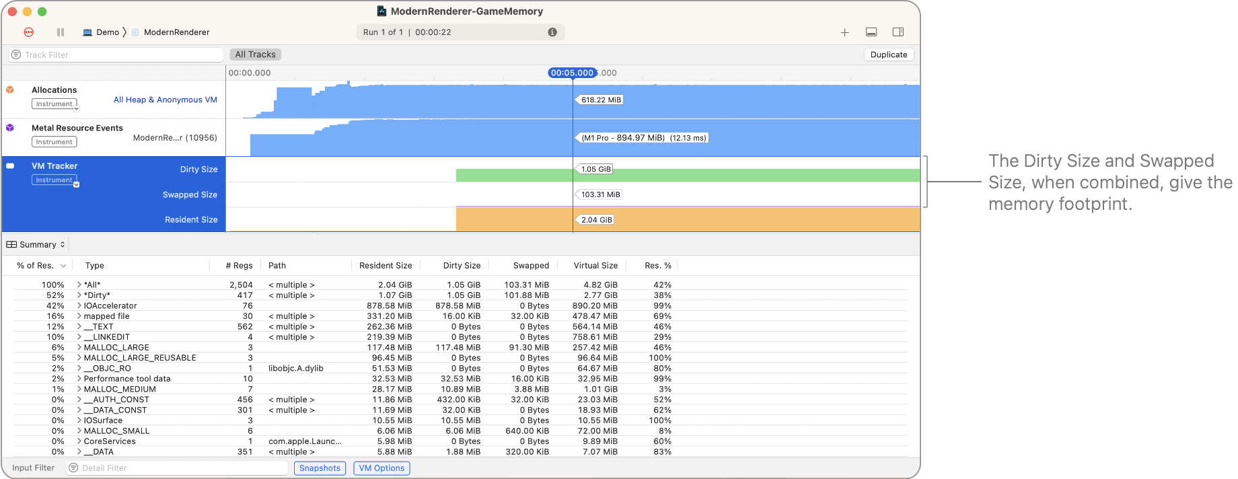Click the red record button
The image size is (1238, 479).
(x=29, y=32)
